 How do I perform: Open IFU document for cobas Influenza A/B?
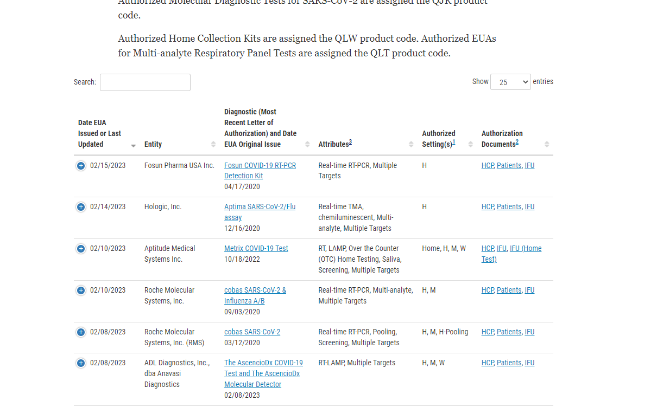tap(529, 290)
